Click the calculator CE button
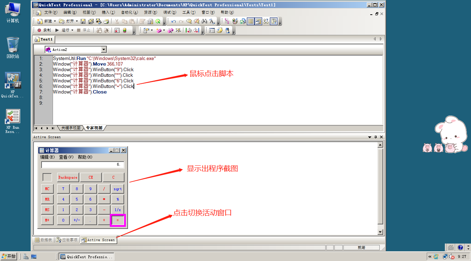 click(91, 177)
